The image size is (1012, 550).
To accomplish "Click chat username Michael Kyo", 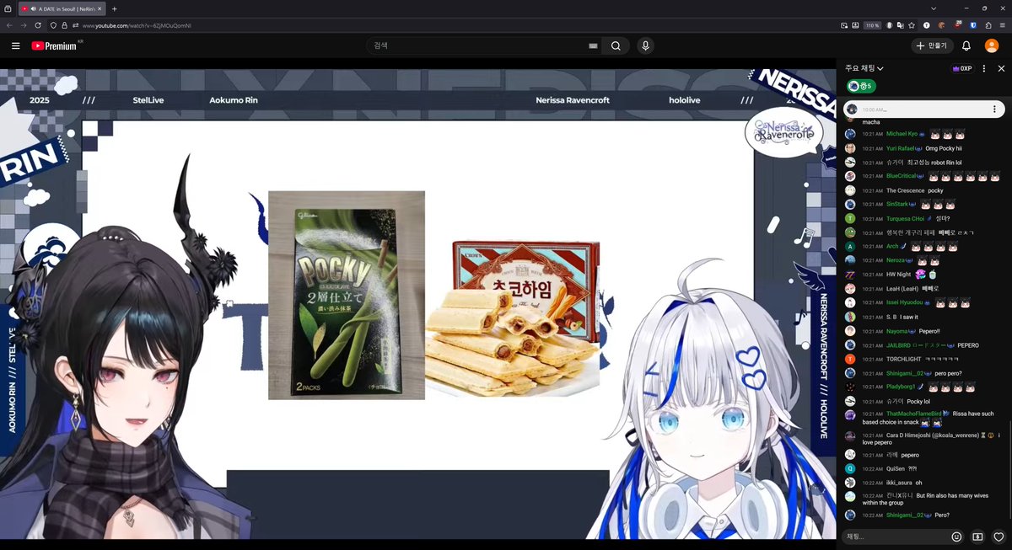I will pyautogui.click(x=902, y=134).
